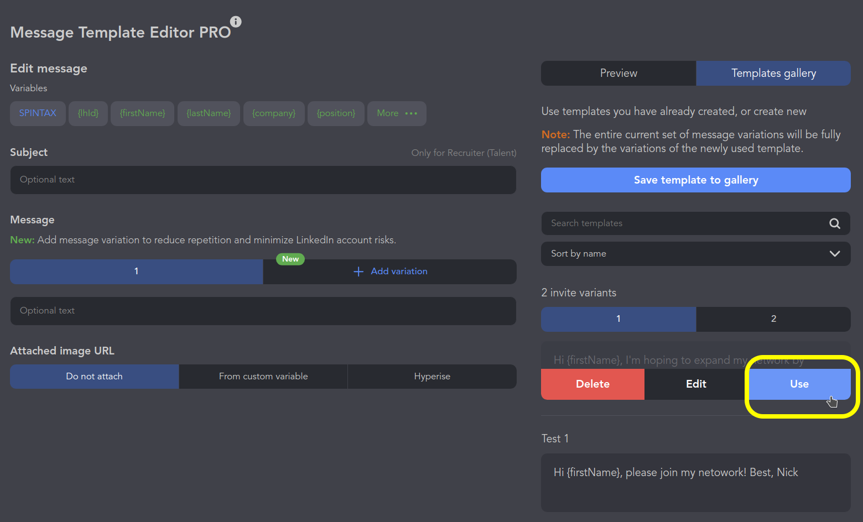Show invite variant 2 of the template
Image resolution: width=863 pixels, height=522 pixels.
tap(773, 319)
